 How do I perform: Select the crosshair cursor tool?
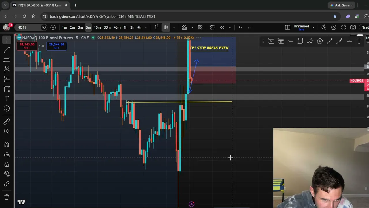pos(7,40)
